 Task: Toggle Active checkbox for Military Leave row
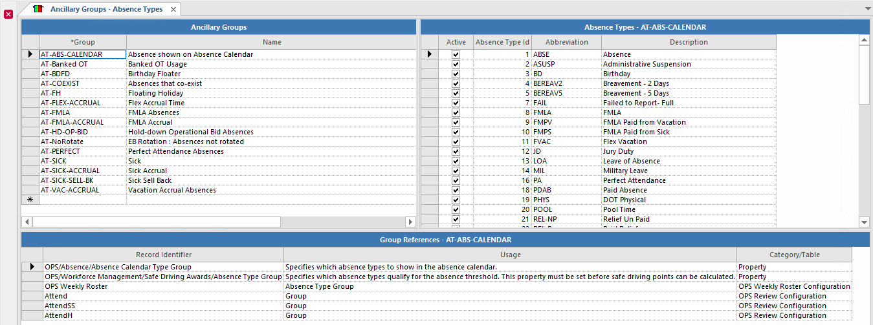456,171
